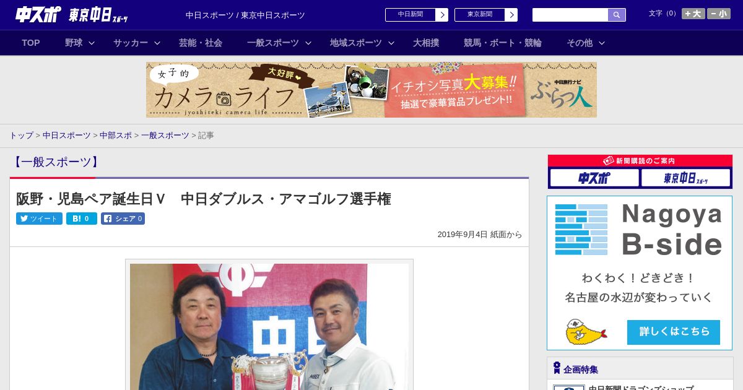Screen dimensions: 743x390
Task: Expand the サッカー dropdown chevron
Action: [x=157, y=43]
